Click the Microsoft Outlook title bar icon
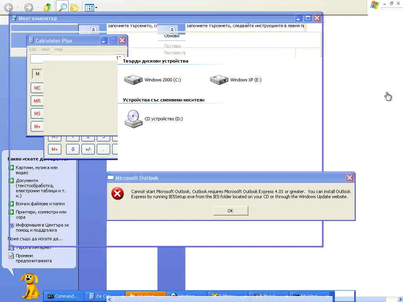 (111, 177)
